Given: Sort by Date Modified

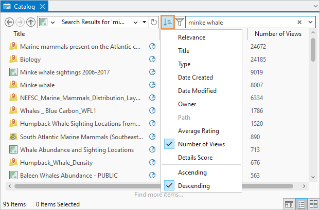Looking at the screenshot, I should 197,91.
